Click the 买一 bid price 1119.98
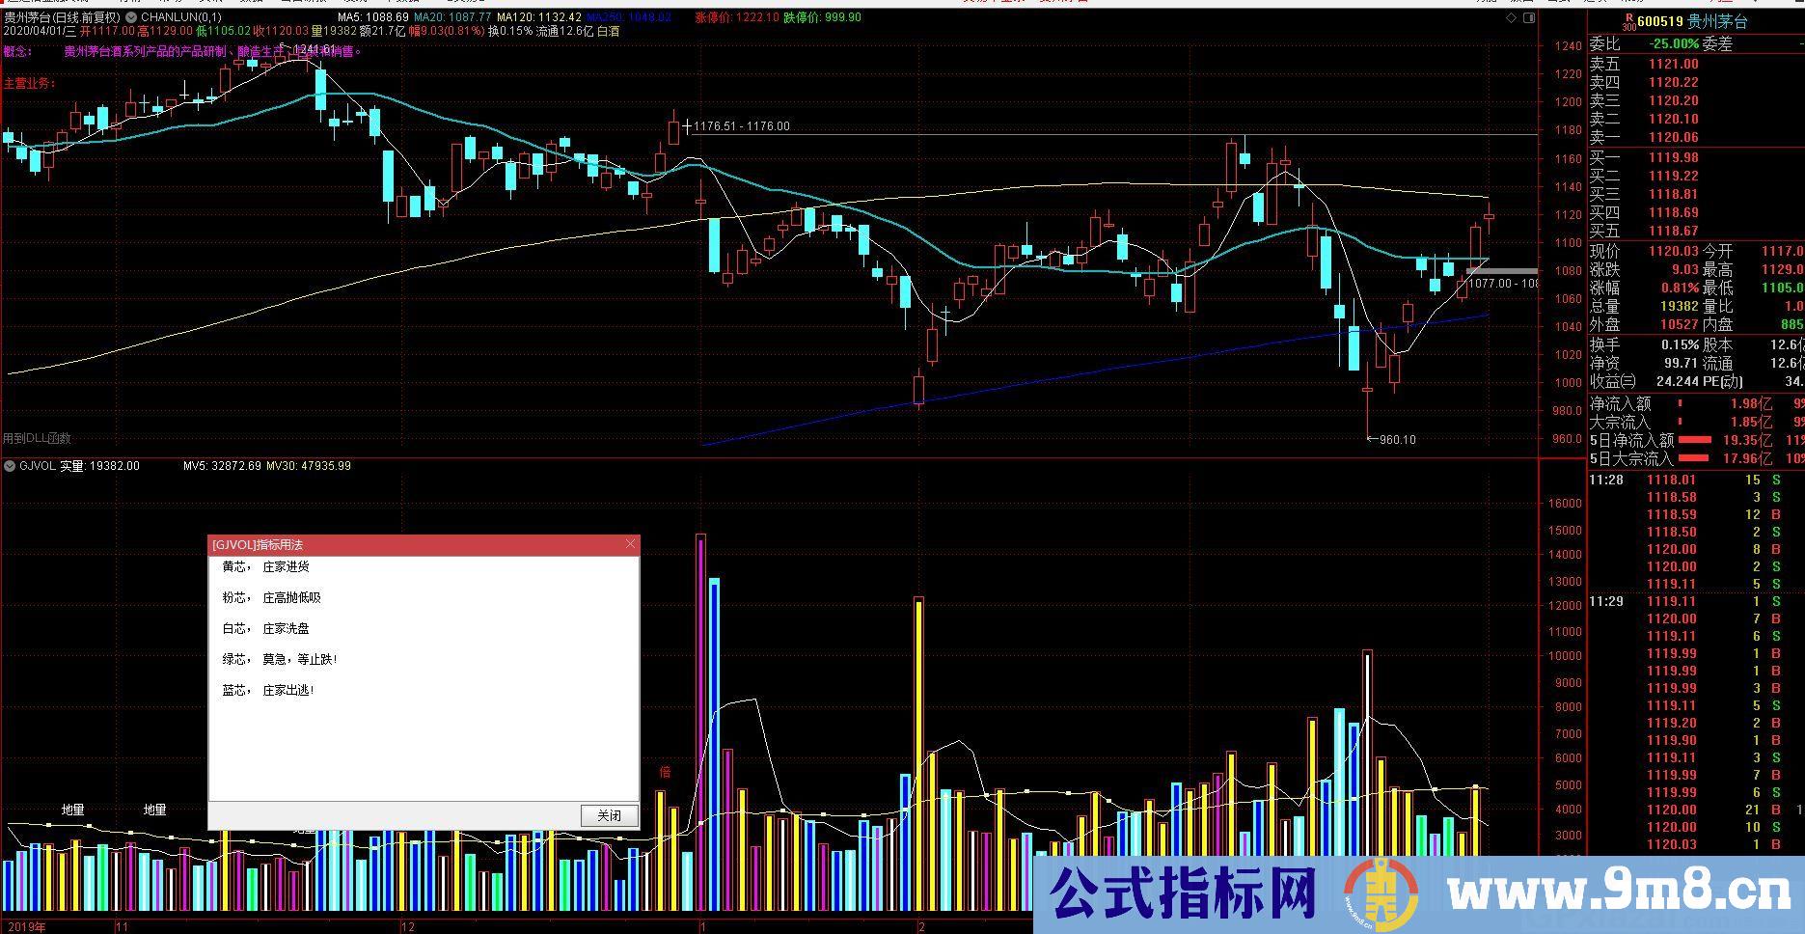The width and height of the screenshot is (1805, 934). point(1673,157)
